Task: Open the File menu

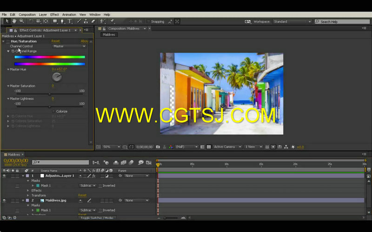Action: pos(4,14)
